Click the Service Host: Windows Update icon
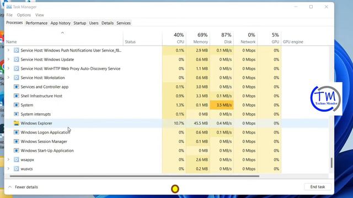This screenshot has height=198, width=353. click(16, 59)
